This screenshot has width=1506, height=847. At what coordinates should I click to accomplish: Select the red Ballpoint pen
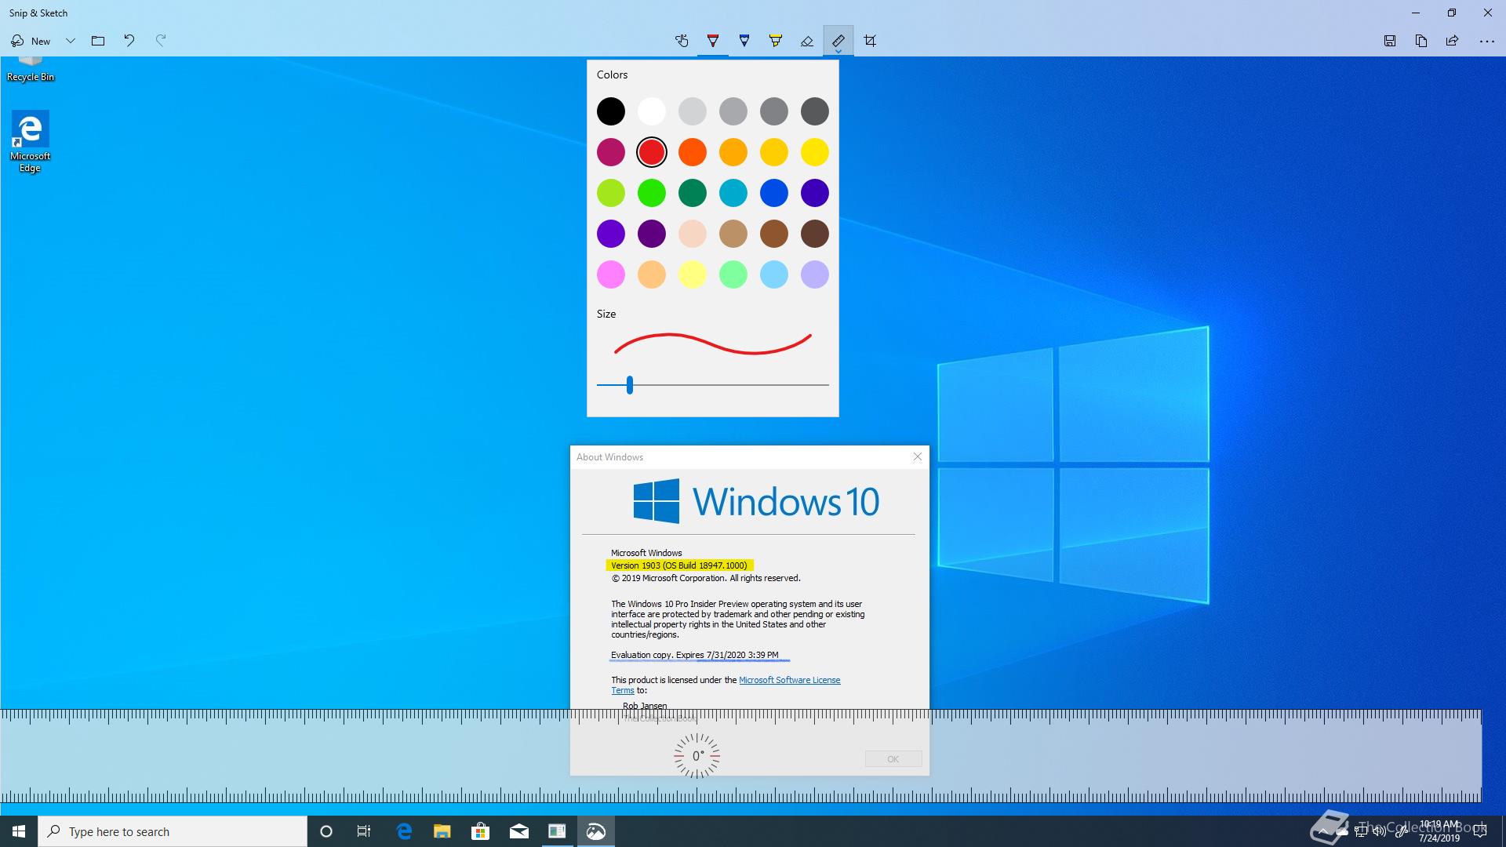tap(713, 41)
